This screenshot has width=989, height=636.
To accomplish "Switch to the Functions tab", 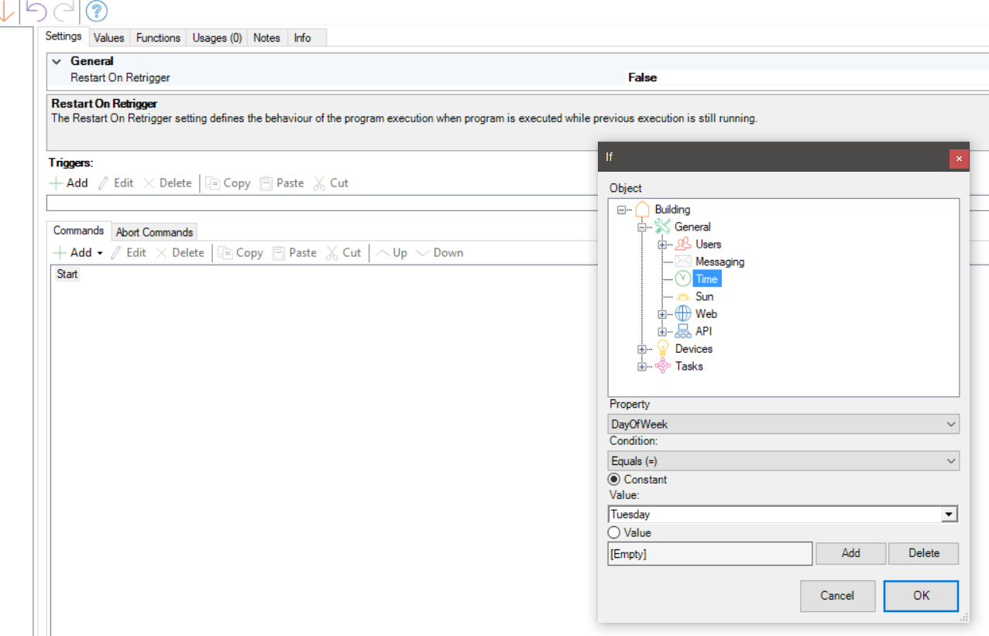I will (x=158, y=37).
